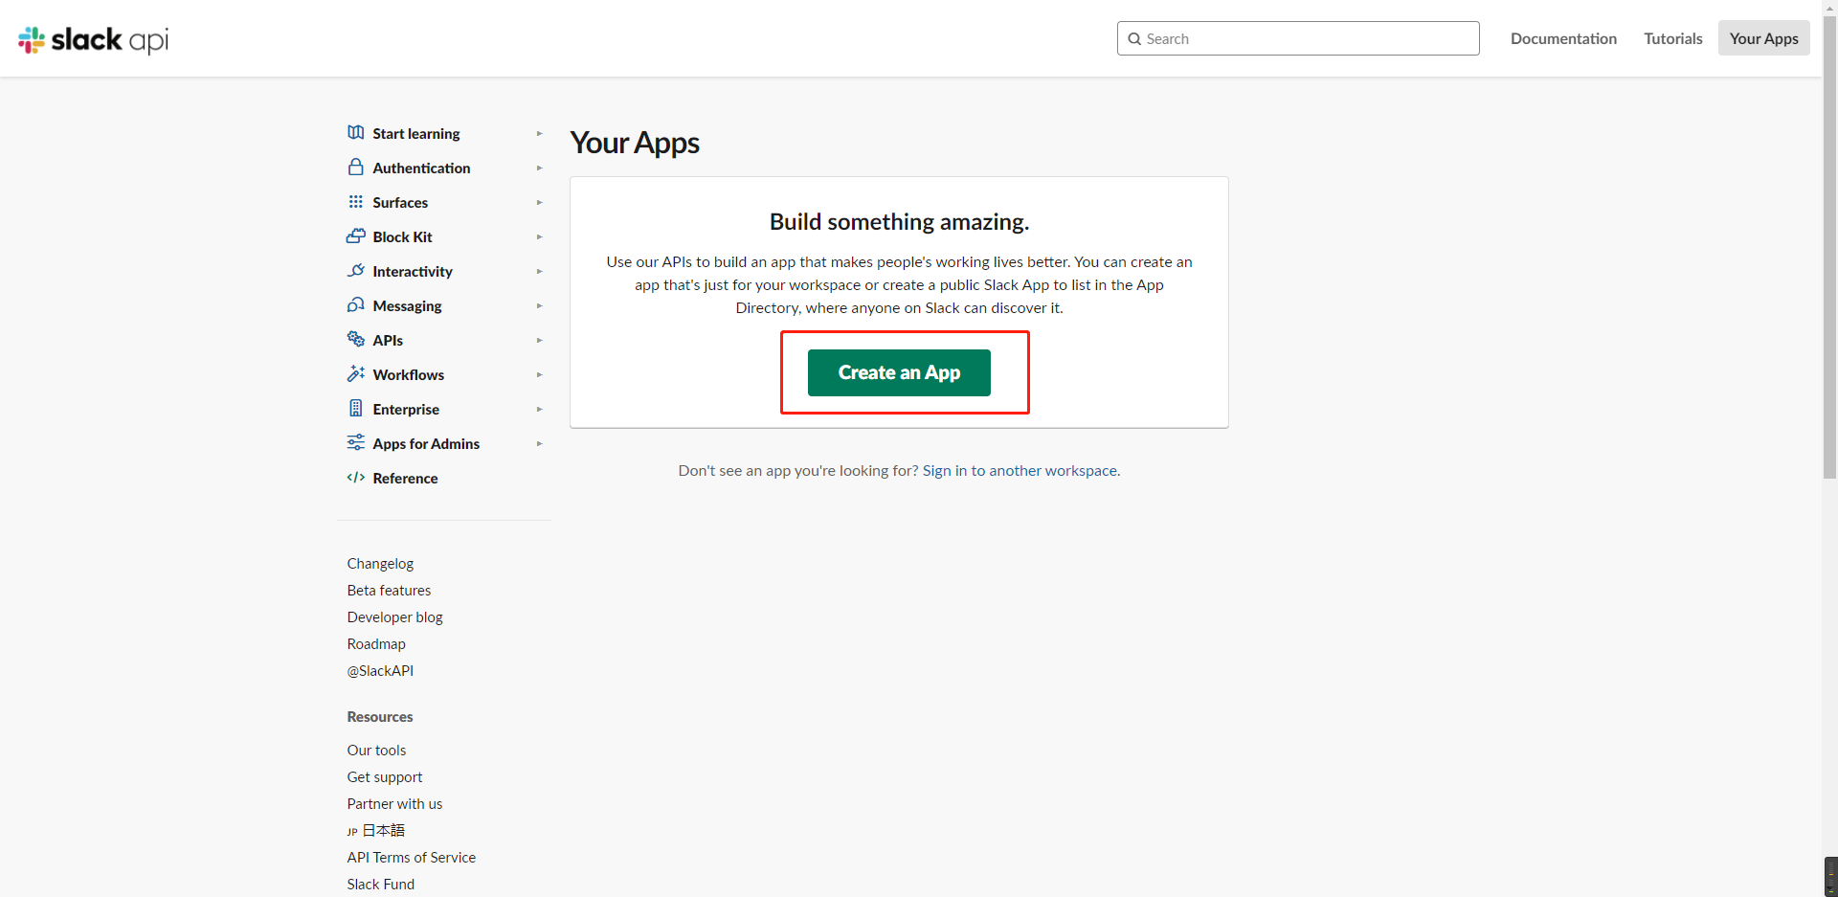
Task: Open Start learning in sidebar
Action: pyautogui.click(x=416, y=134)
